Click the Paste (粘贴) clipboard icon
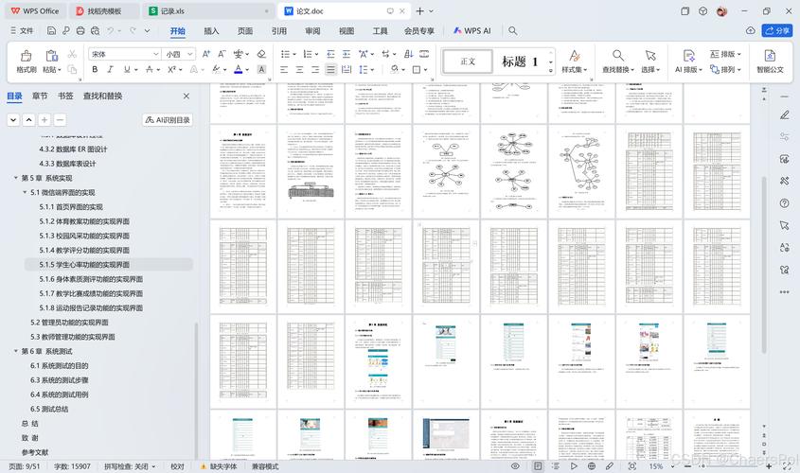 pos(51,56)
